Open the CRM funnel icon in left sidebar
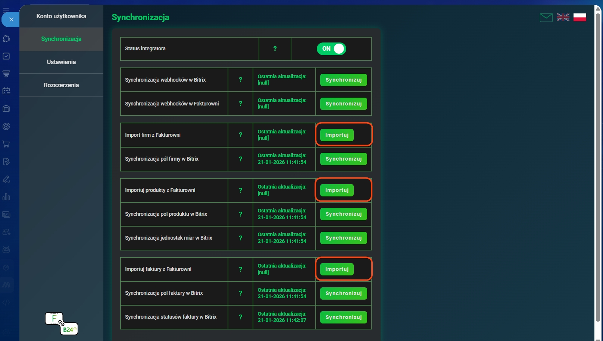Image resolution: width=603 pixels, height=341 pixels. pyautogui.click(x=6, y=73)
